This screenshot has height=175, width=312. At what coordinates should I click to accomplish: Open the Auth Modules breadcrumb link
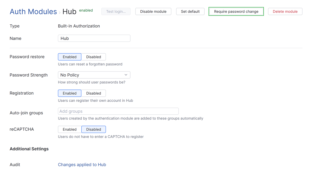coord(33,11)
